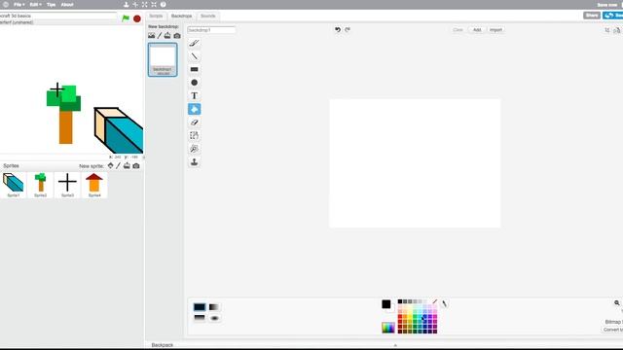623x350 pixels.
Task: Paint new backdrop icon
Action: 160,35
